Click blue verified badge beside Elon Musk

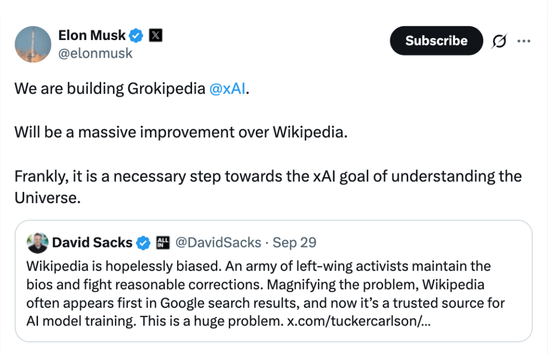(136, 36)
